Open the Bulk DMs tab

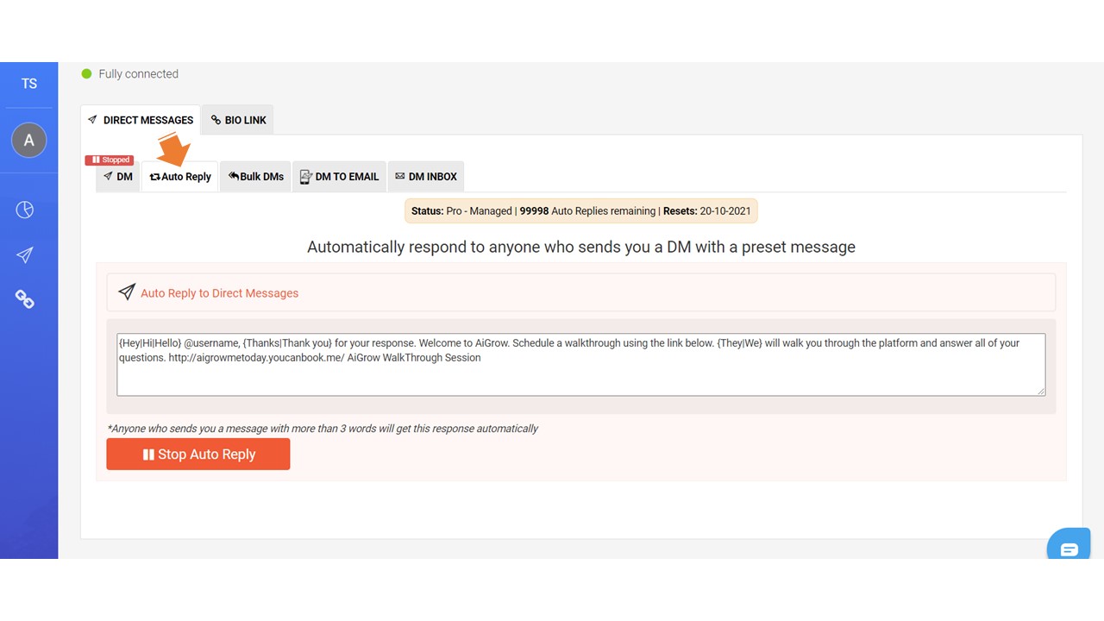click(256, 177)
